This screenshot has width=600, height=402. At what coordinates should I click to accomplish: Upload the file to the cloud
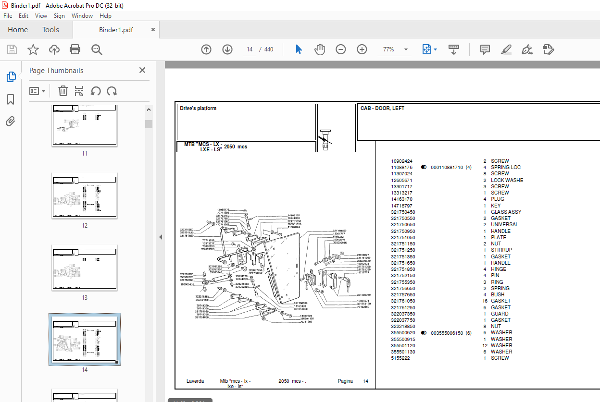(54, 49)
